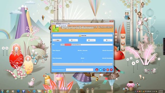Click the title bar app icon
The height and width of the screenshot is (93, 165).
(52, 21)
